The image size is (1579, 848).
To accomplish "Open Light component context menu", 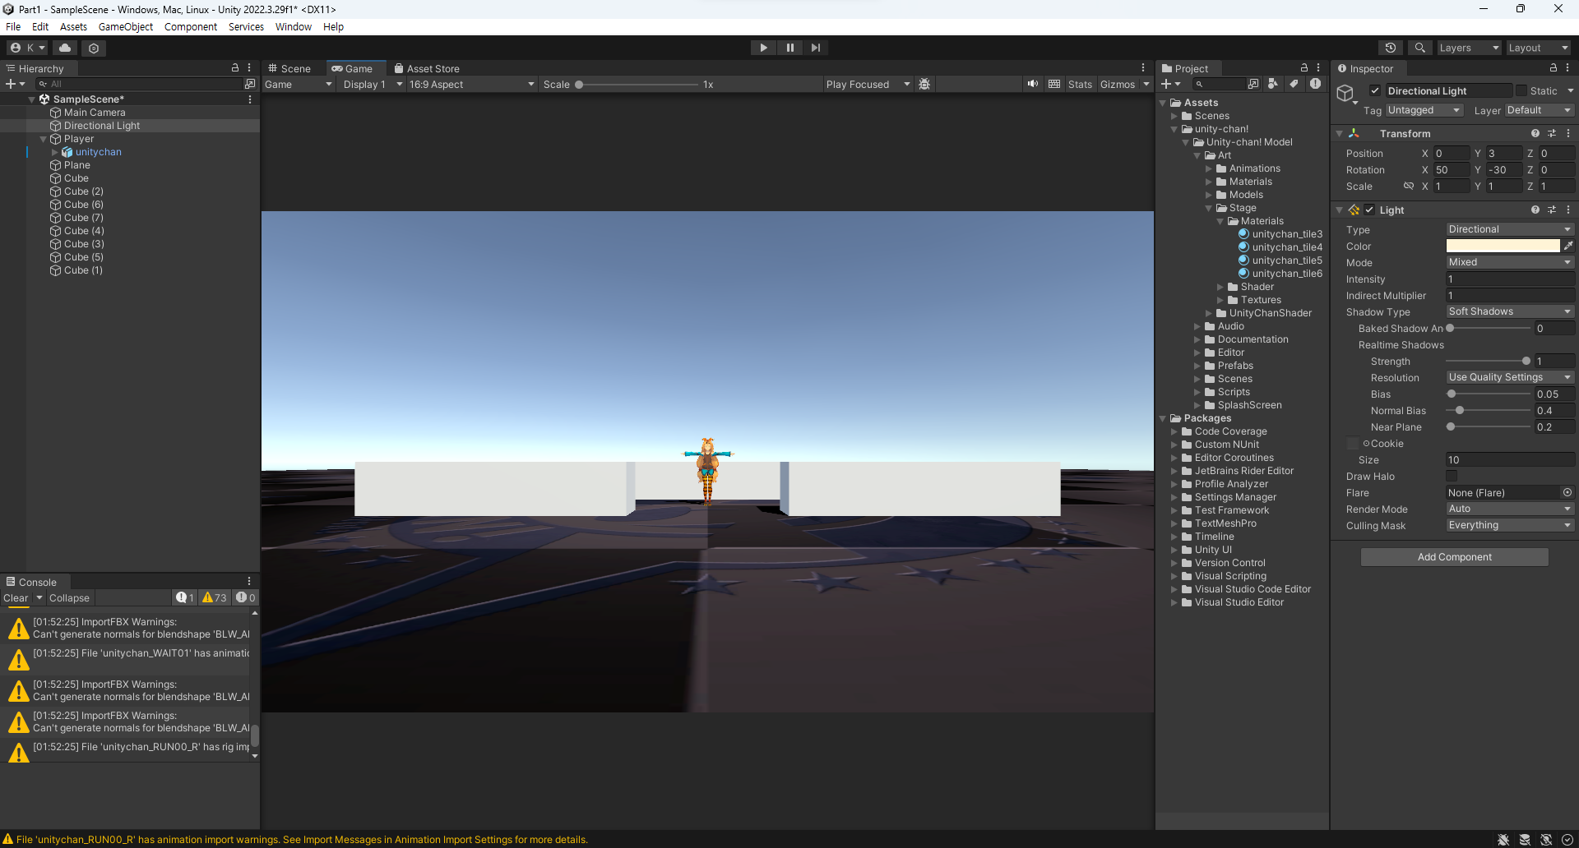I will pyautogui.click(x=1568, y=210).
